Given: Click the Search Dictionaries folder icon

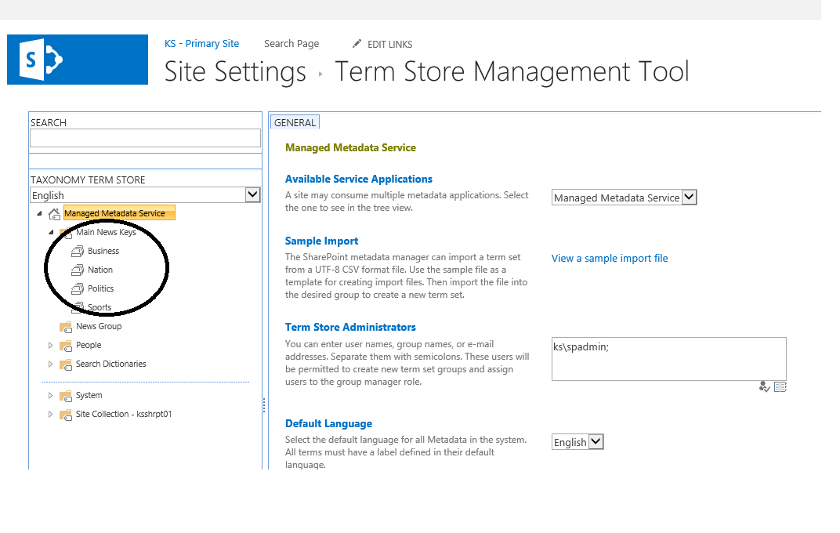Looking at the screenshot, I should (x=65, y=364).
